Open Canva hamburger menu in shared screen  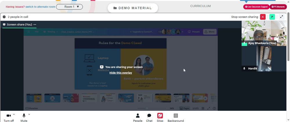tap(29, 32)
